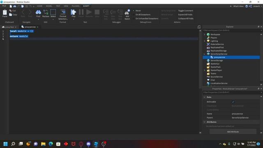This screenshot has width=263, height=148.
Task: Switch to the TEST ribbon tab
Action: pyautogui.click(x=58, y=6)
